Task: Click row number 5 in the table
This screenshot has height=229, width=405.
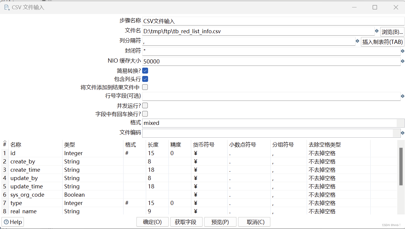Action: (x=5, y=186)
